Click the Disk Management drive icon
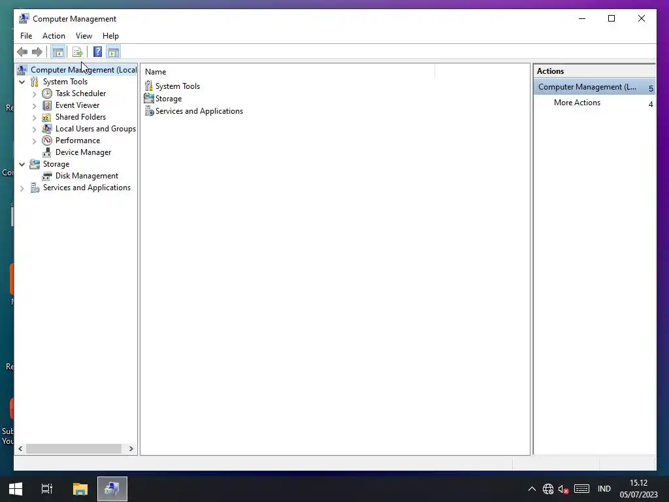The height and width of the screenshot is (502, 669). tap(47, 176)
